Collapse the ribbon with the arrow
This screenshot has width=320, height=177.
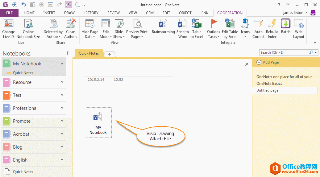point(315,43)
